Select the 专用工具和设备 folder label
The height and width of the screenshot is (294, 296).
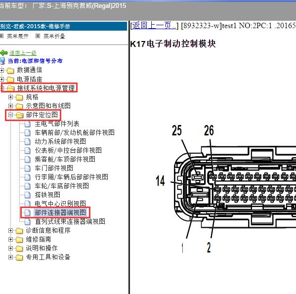48,257
